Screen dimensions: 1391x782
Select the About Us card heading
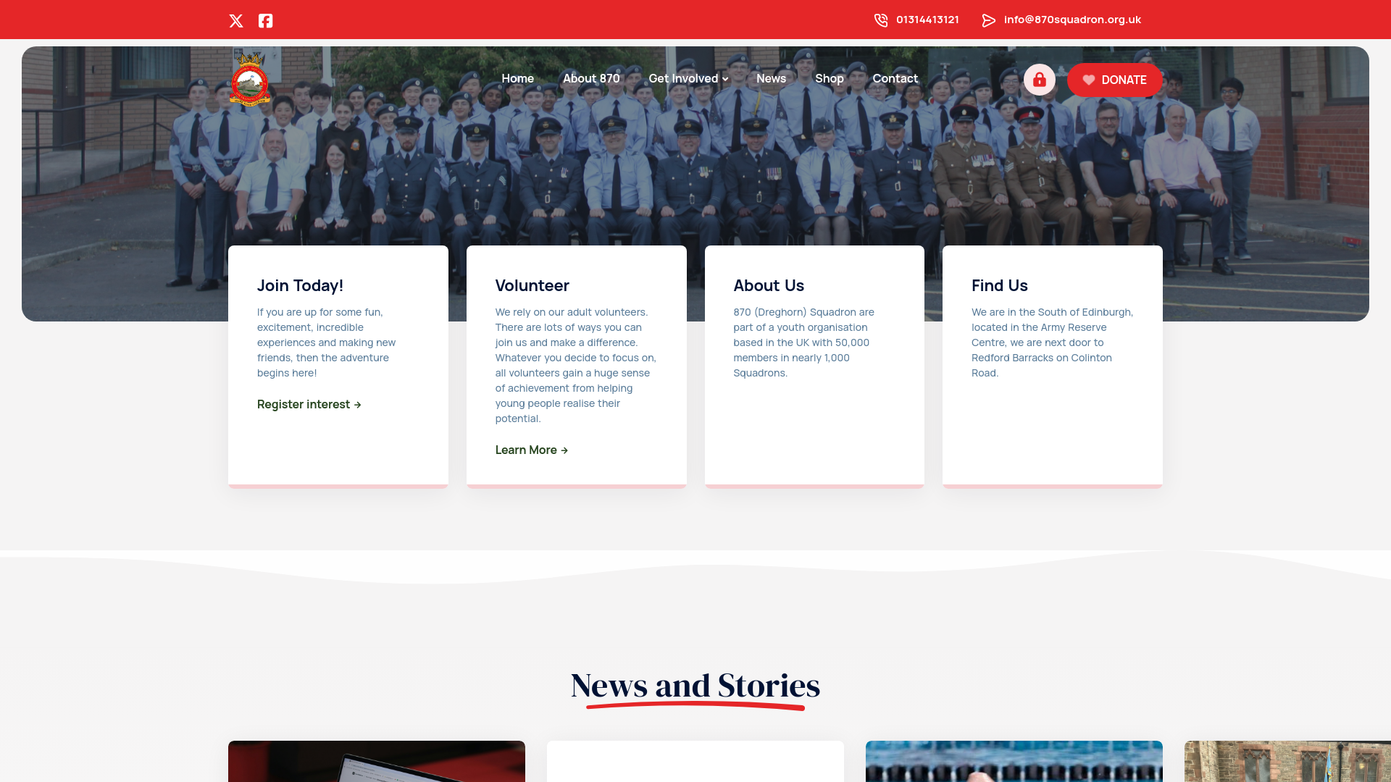tap(769, 285)
